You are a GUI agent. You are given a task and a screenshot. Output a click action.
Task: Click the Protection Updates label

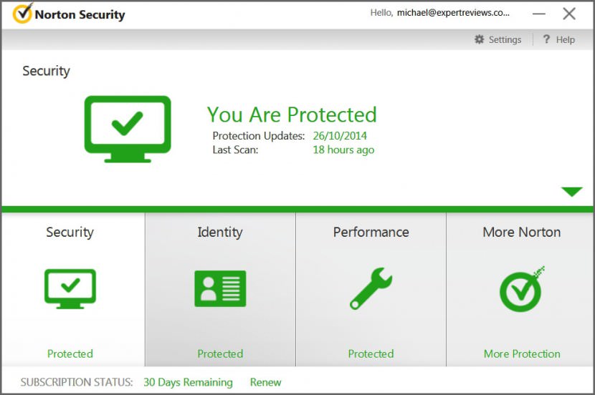tap(258, 135)
